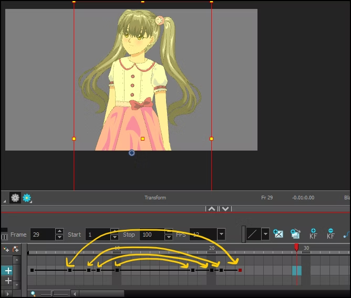Click bottom-right yellow transform handle
The height and width of the screenshot is (298, 351).
[211, 139]
